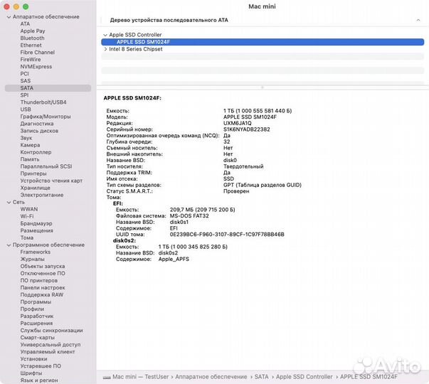The height and width of the screenshot is (384, 429).
Task: Expand the Intel 8 Series Chipset node
Action: pyautogui.click(x=105, y=49)
